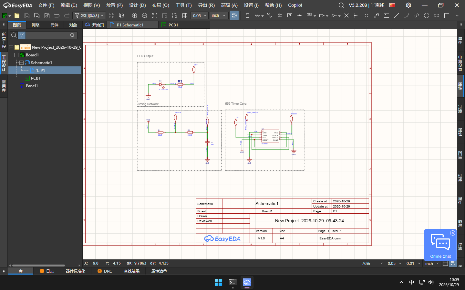Close the Online Chat widget
Viewport: 465px width, 290px height.
point(453,233)
